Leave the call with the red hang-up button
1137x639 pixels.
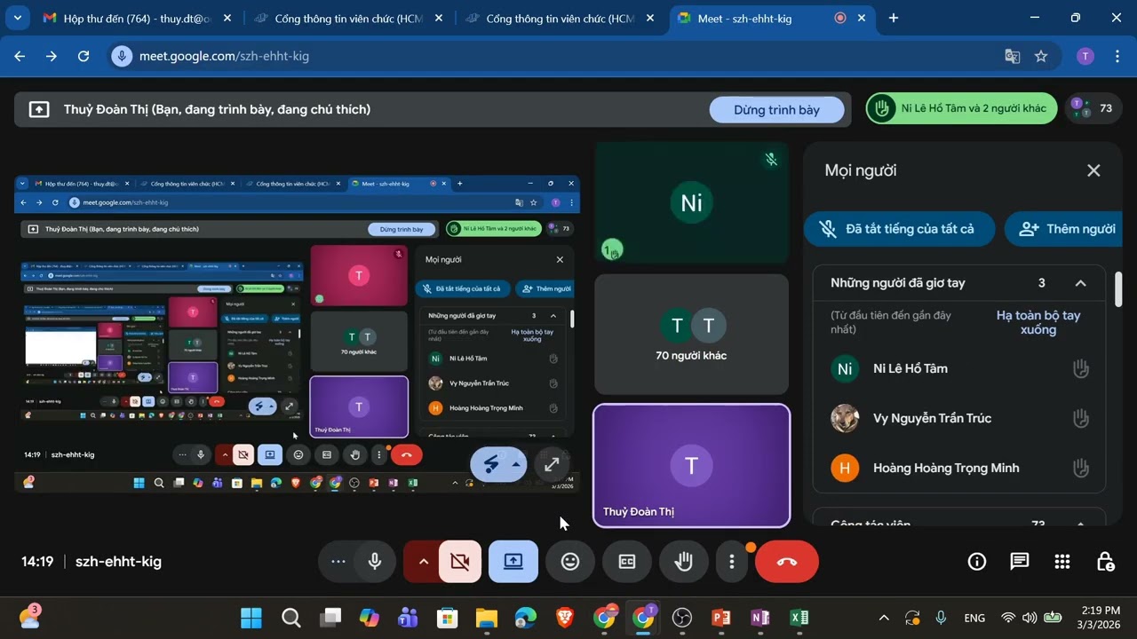point(786,562)
